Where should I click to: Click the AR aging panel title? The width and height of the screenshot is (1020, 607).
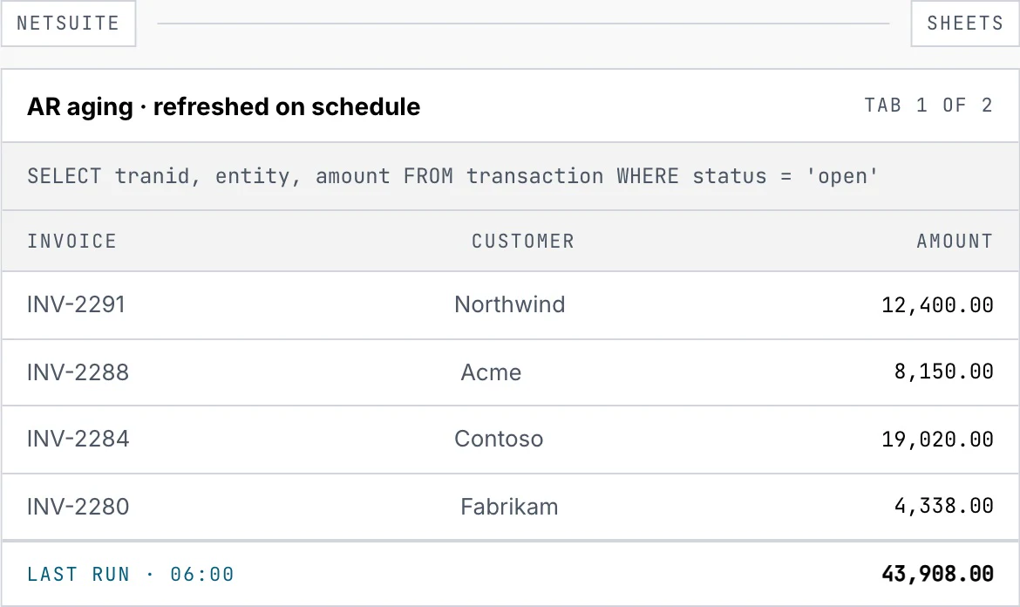click(223, 106)
